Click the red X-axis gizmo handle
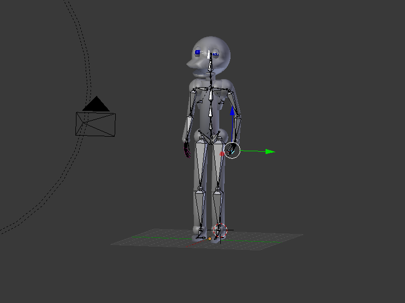Image resolution: width=405 pixels, height=303 pixels. (x=222, y=154)
